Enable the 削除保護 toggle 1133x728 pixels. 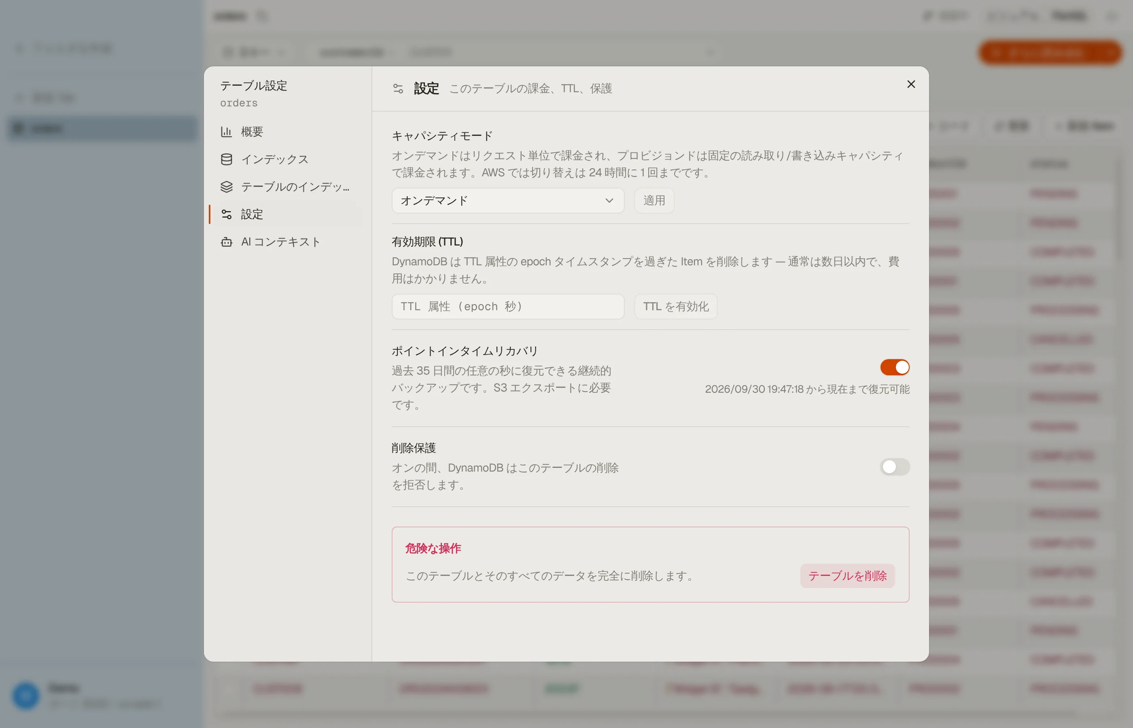894,467
